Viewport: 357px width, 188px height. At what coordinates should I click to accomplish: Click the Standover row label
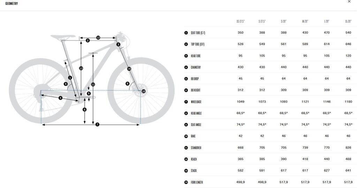point(196,148)
